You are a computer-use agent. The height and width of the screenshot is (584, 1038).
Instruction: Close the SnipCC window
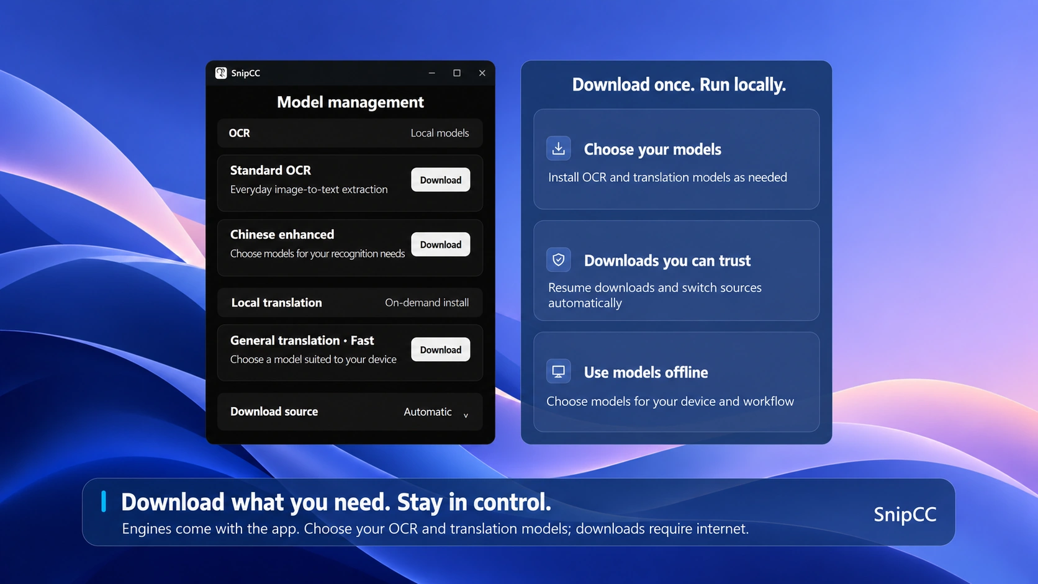tap(482, 73)
